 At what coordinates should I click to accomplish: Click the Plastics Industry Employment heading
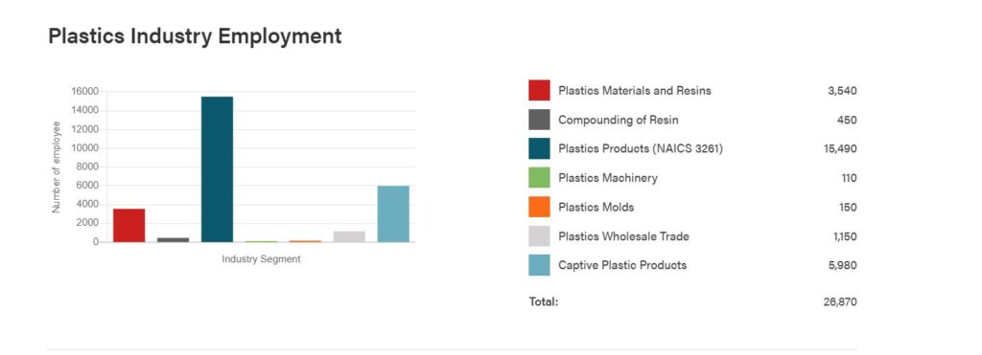coord(195,35)
